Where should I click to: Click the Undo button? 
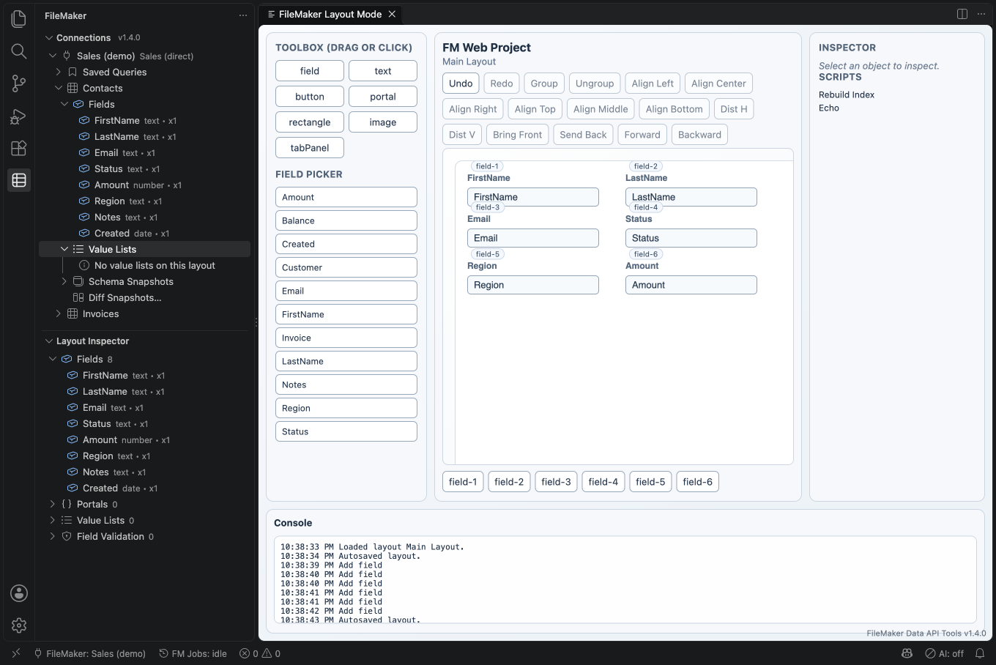pyautogui.click(x=461, y=83)
